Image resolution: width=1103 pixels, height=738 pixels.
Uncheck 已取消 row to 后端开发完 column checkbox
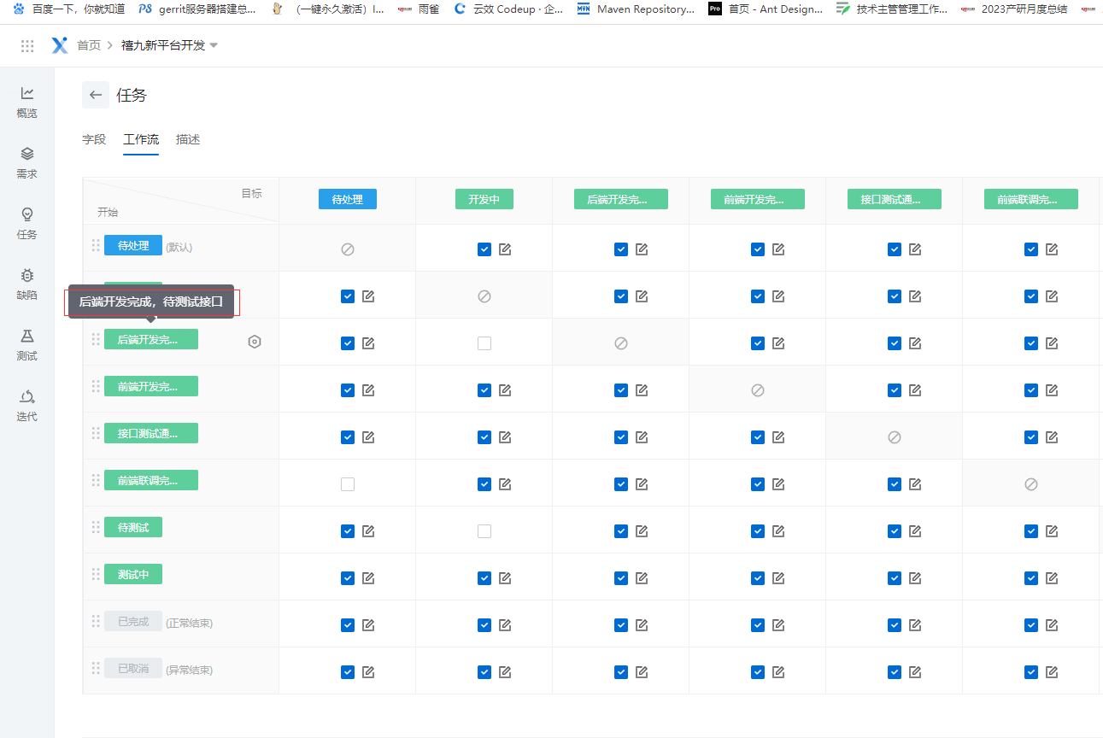621,672
